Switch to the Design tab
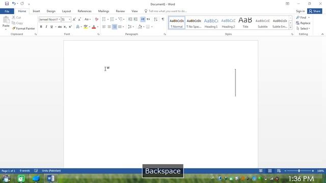The height and width of the screenshot is (183, 326). [x=51, y=11]
